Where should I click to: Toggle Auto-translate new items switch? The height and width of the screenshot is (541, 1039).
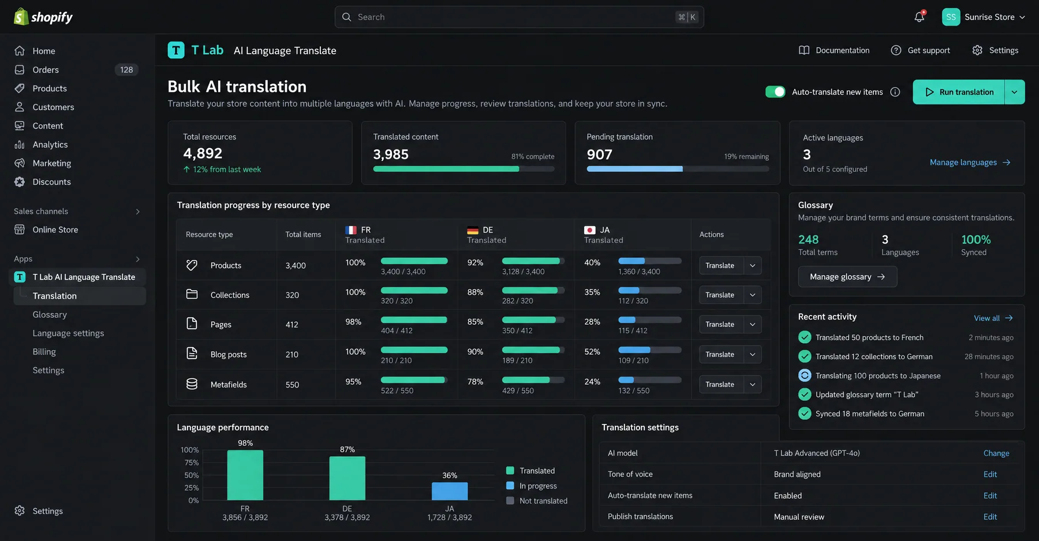pyautogui.click(x=775, y=92)
